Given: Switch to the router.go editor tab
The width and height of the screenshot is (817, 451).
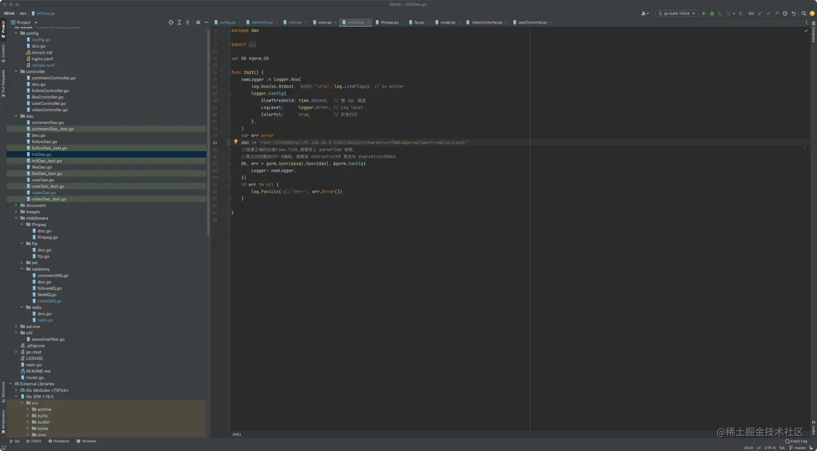Looking at the screenshot, I should point(448,22).
